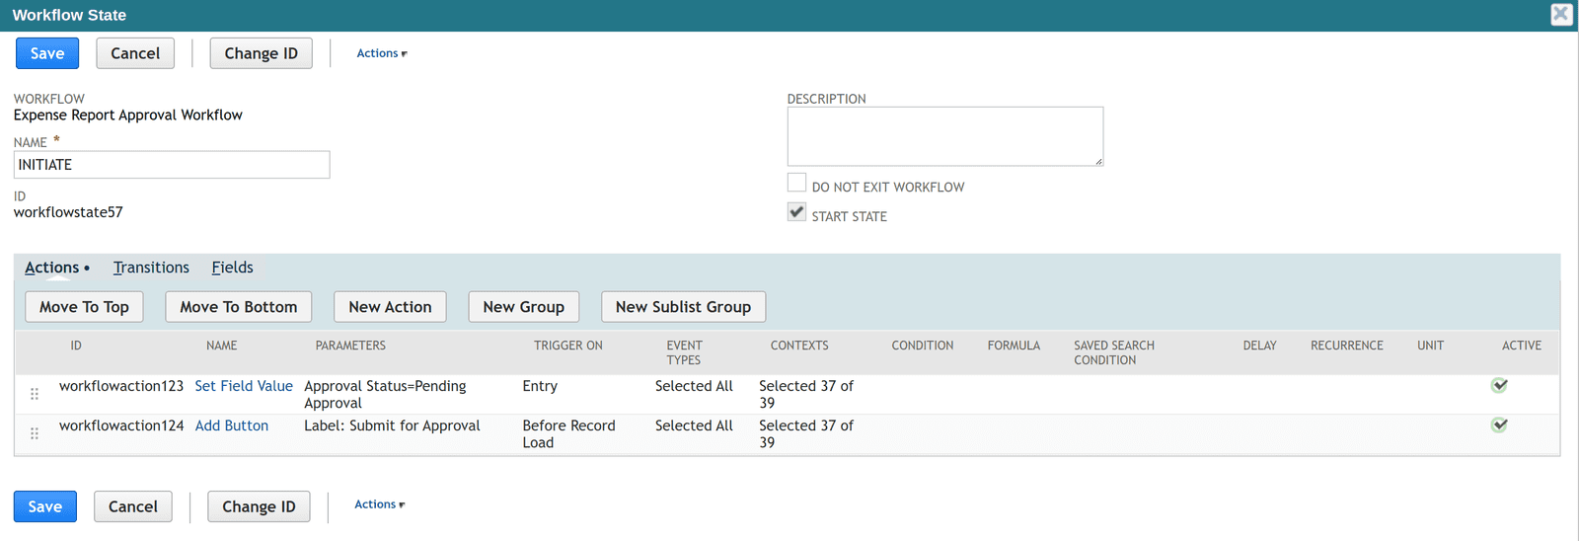Open the Set Field Value action link

[x=244, y=386]
